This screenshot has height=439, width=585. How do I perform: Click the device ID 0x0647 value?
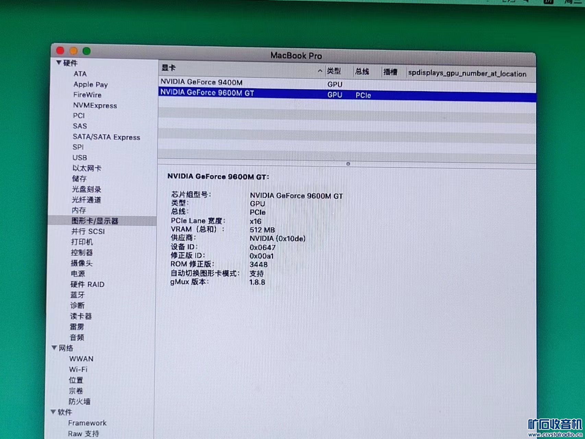(x=262, y=247)
